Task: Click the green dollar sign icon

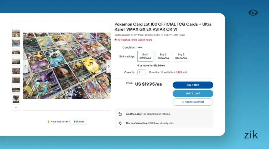Action: pos(49,122)
